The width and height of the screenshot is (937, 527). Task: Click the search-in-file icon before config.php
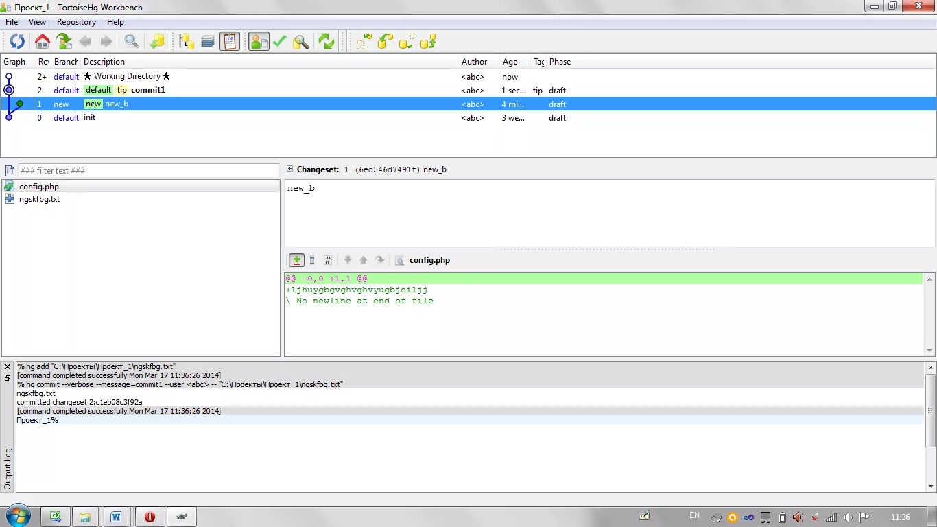(x=399, y=260)
